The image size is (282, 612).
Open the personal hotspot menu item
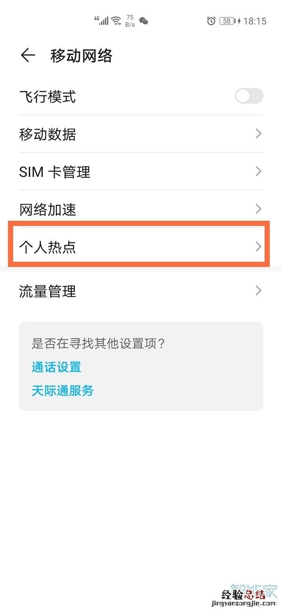(141, 247)
